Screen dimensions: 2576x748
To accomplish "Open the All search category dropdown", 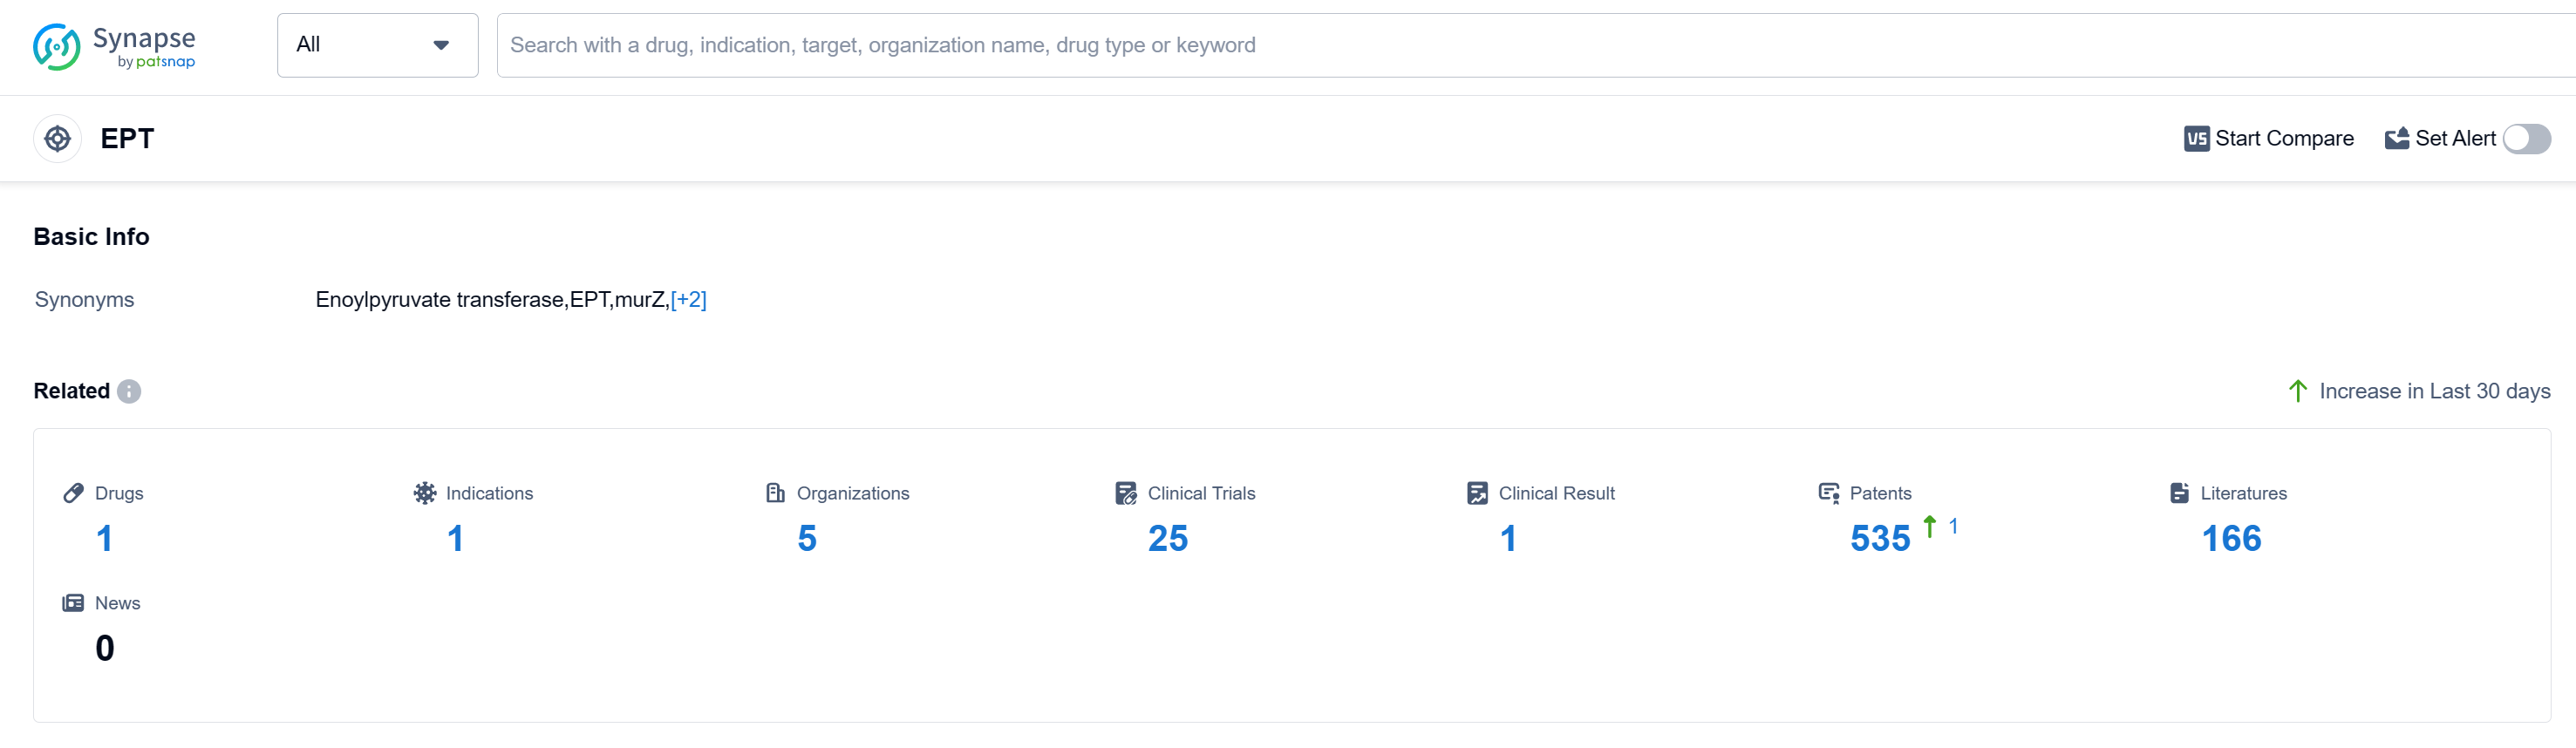I will tap(377, 45).
